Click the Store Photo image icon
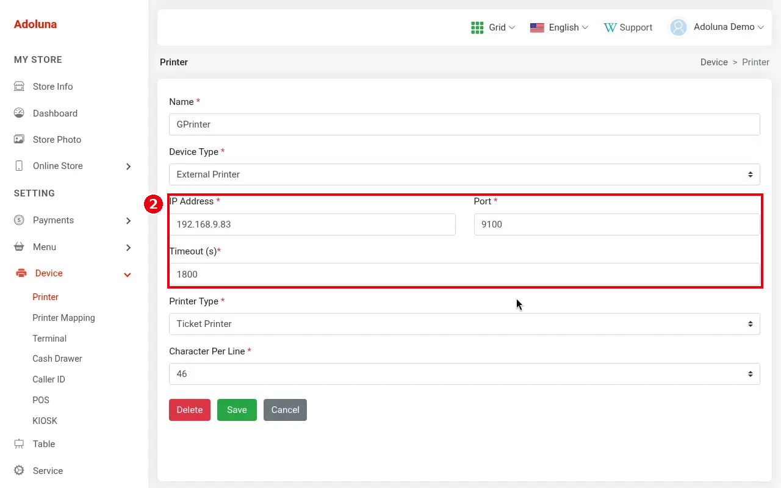 19,140
